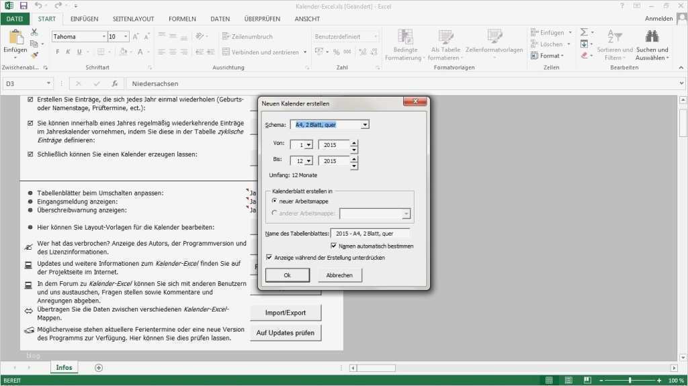Close the 'Neuen Kalender erstellen' dialog
Image resolution: width=688 pixels, height=386 pixels.
click(415, 101)
